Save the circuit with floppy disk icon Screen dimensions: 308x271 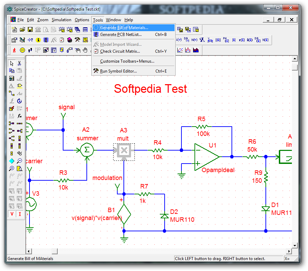coord(30,29)
